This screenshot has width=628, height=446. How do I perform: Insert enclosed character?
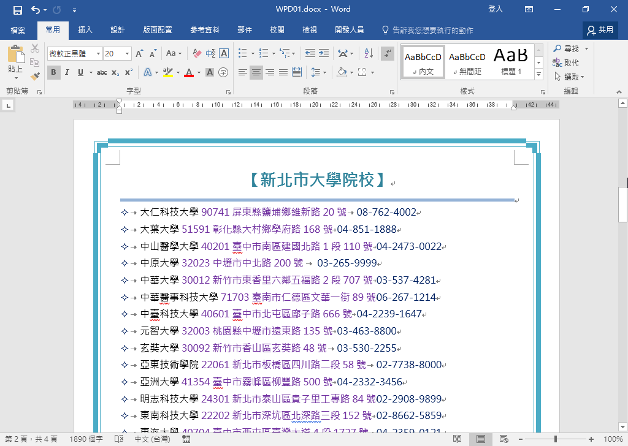click(x=223, y=72)
